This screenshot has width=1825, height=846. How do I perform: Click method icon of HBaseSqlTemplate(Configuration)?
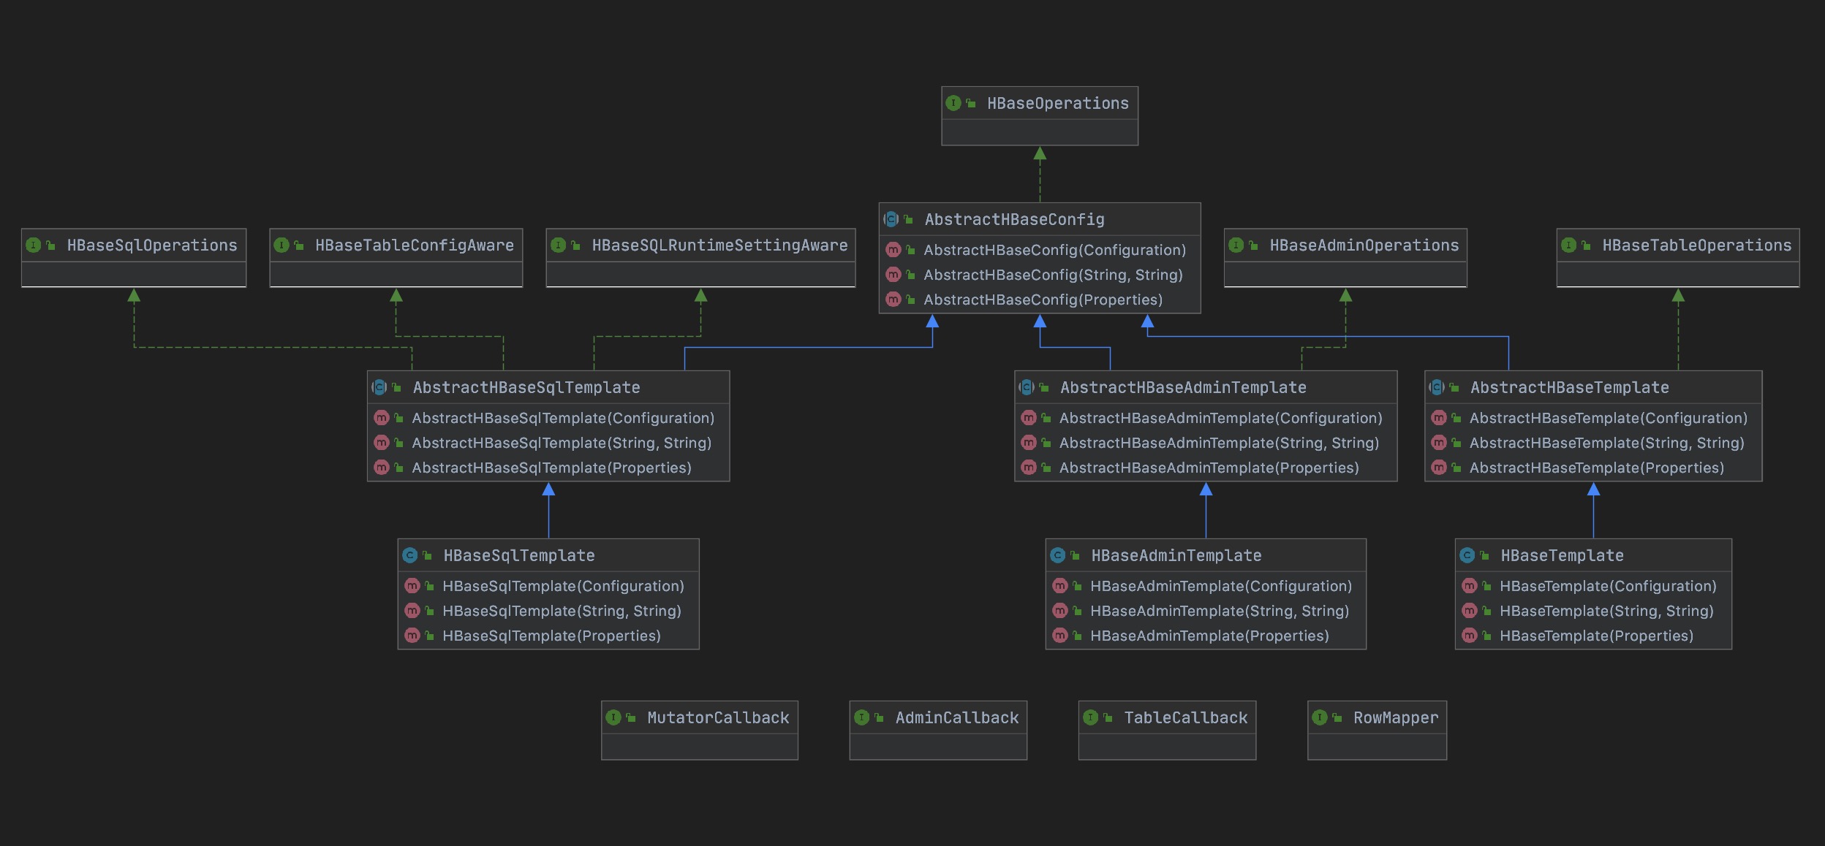coord(412,586)
